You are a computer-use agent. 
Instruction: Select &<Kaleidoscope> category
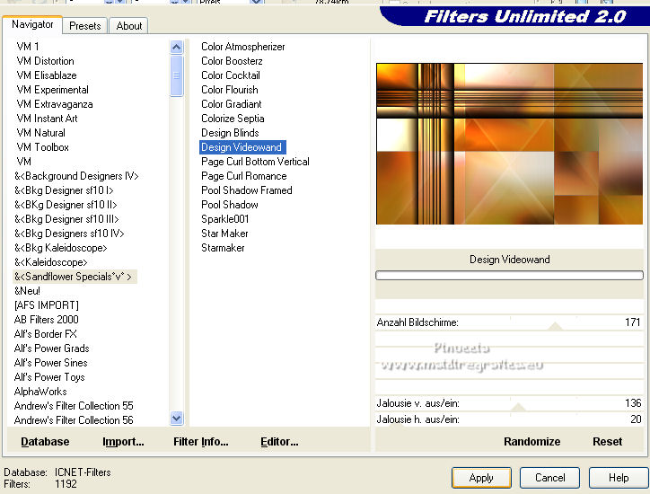click(x=50, y=262)
